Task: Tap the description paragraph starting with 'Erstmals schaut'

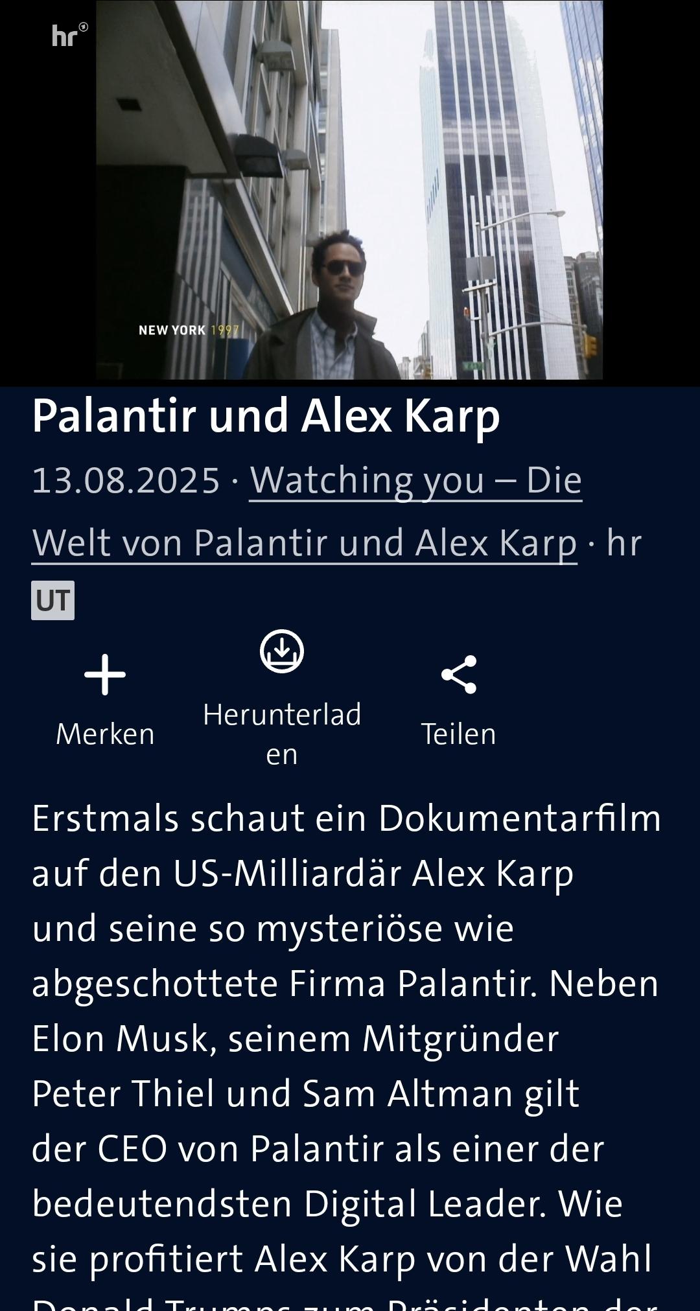Action: (346, 1050)
